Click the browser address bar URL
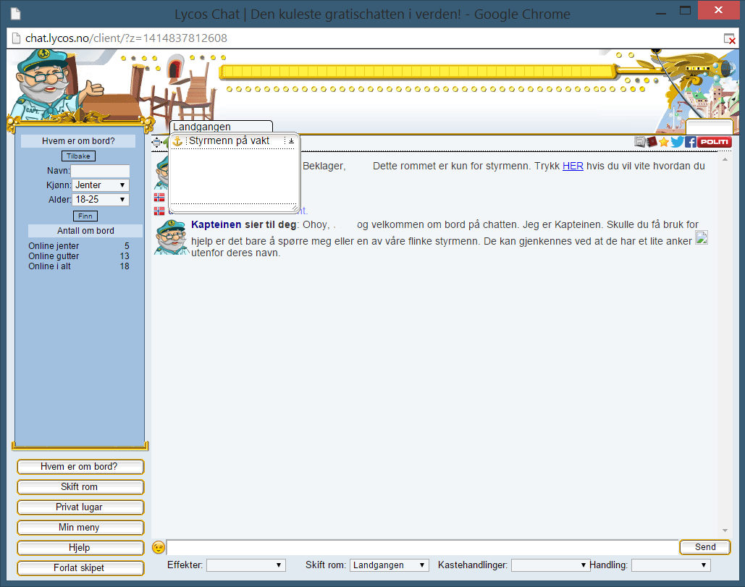This screenshot has width=745, height=587. (126, 38)
